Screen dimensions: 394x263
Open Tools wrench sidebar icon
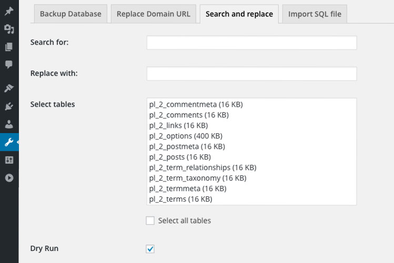[x=9, y=142]
